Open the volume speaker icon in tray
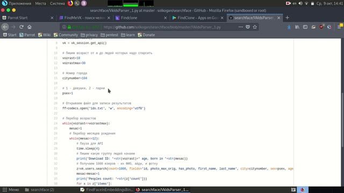Screen dimensions: 344x193 point(300,3)
